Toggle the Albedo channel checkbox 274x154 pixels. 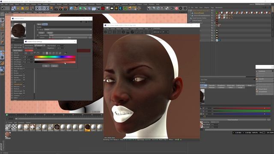click(24, 53)
